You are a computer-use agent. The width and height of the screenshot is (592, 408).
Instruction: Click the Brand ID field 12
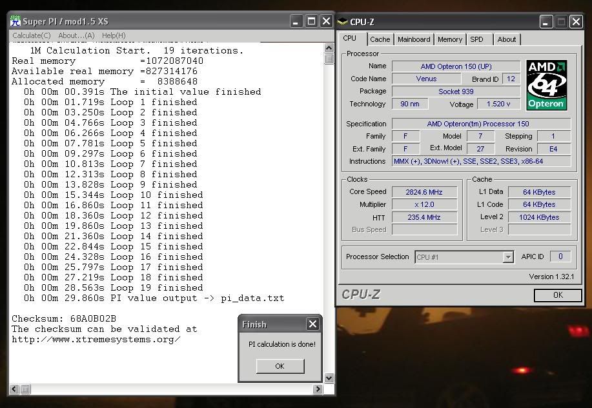pyautogui.click(x=511, y=79)
